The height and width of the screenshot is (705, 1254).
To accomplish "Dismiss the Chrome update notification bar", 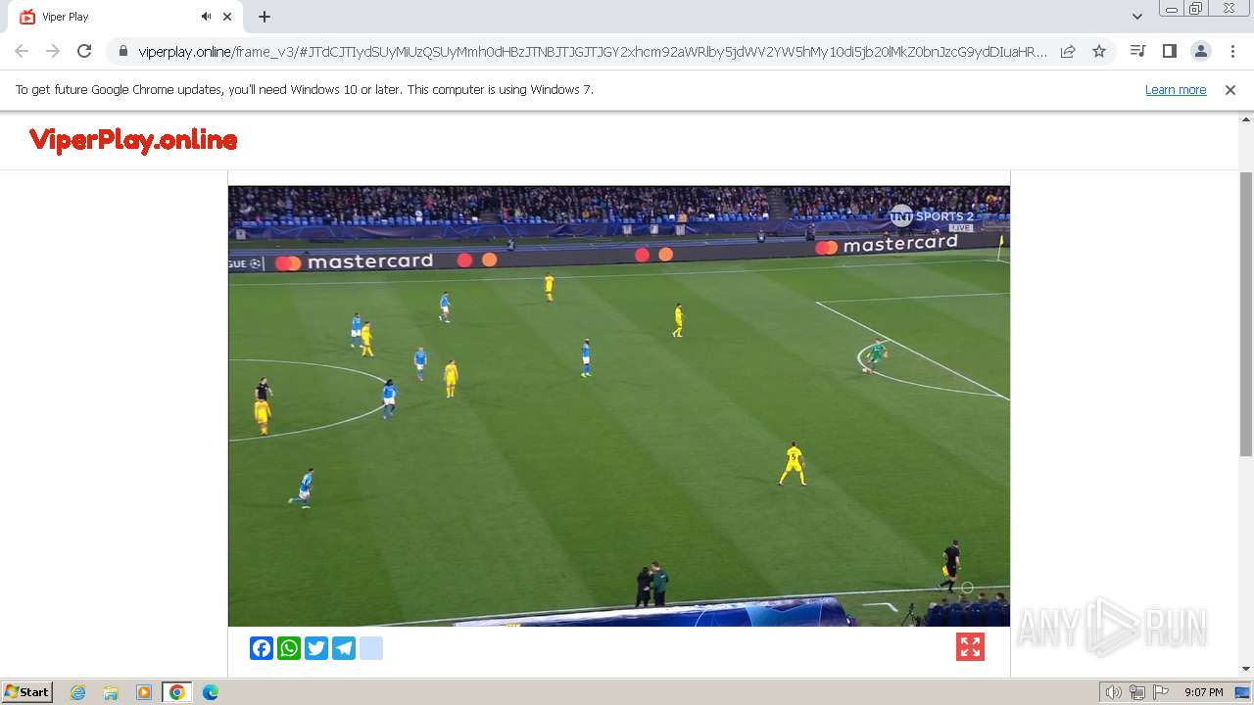I will coord(1230,89).
